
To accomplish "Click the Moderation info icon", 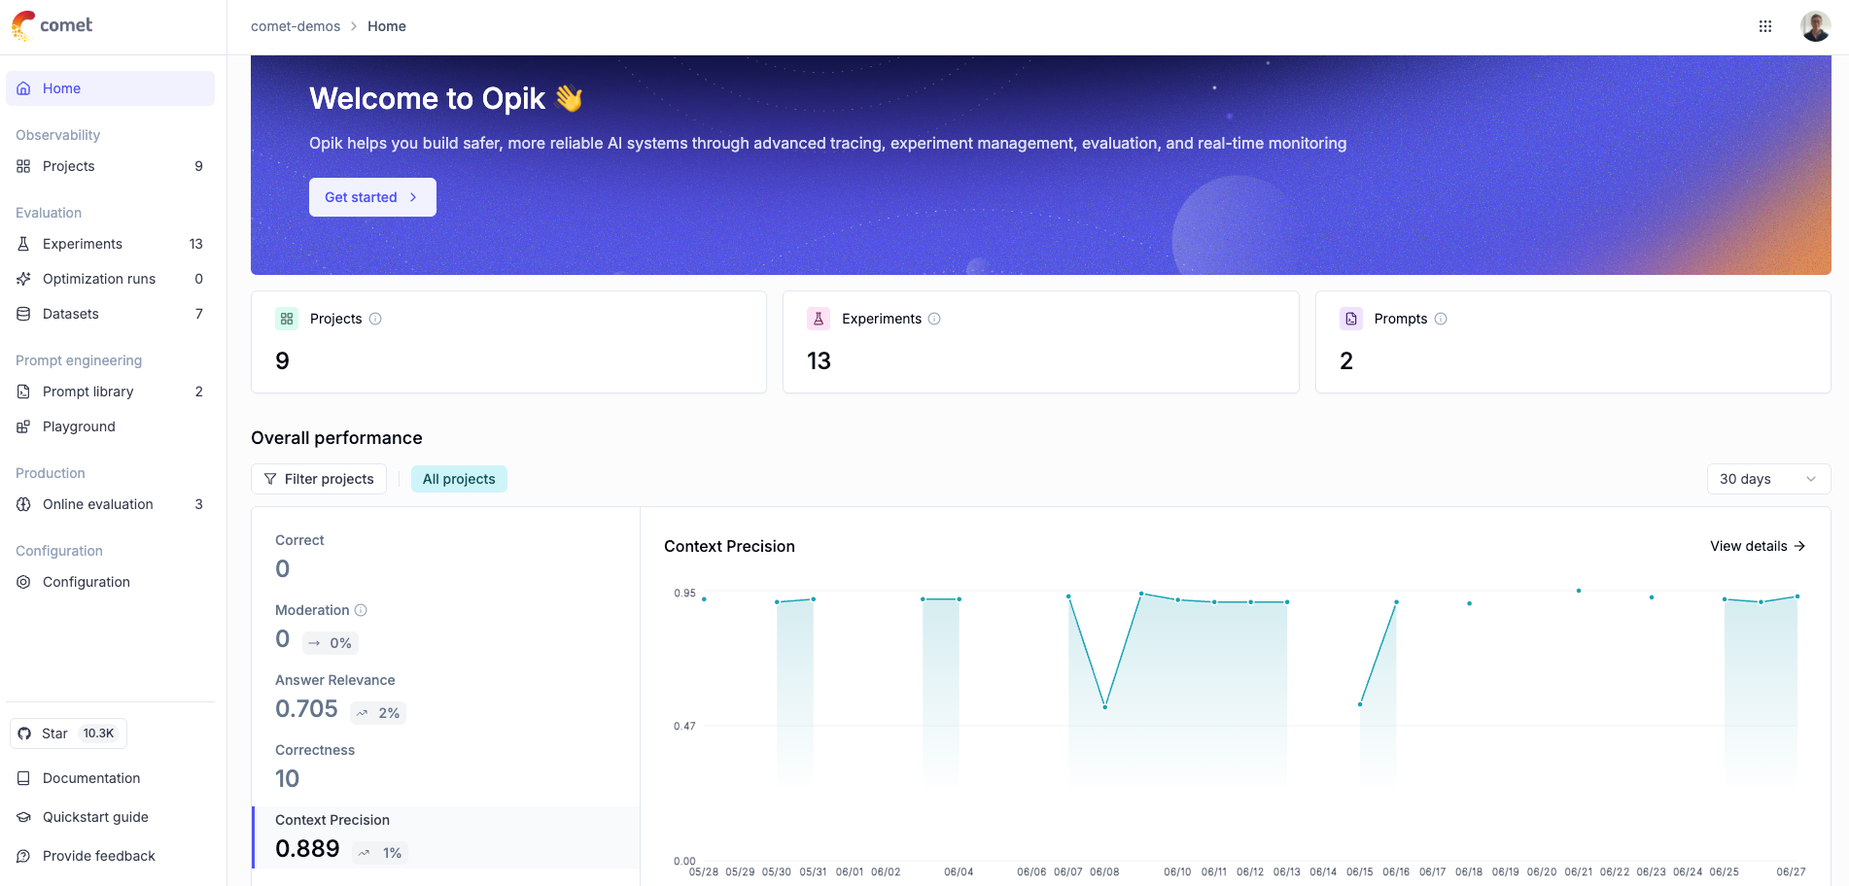I will pyautogui.click(x=361, y=610).
